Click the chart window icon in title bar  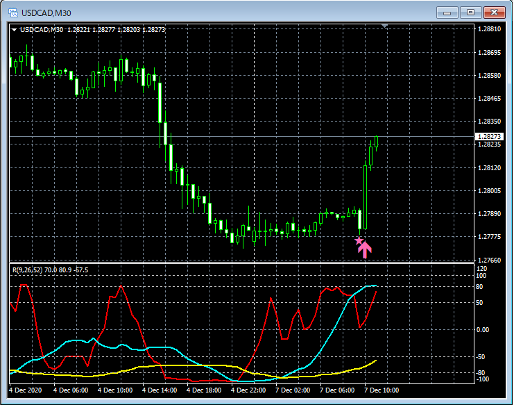[12, 13]
